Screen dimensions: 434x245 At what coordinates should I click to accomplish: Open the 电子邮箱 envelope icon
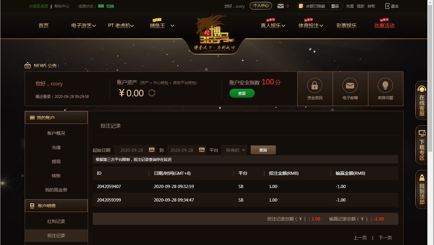[350, 85]
